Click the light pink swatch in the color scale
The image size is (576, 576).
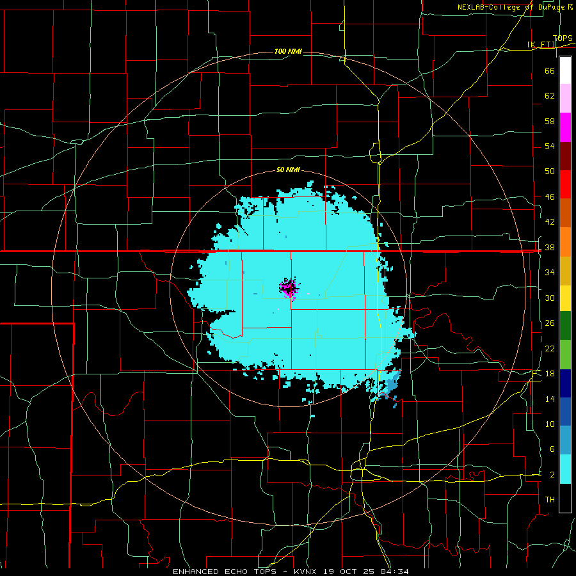click(565, 98)
